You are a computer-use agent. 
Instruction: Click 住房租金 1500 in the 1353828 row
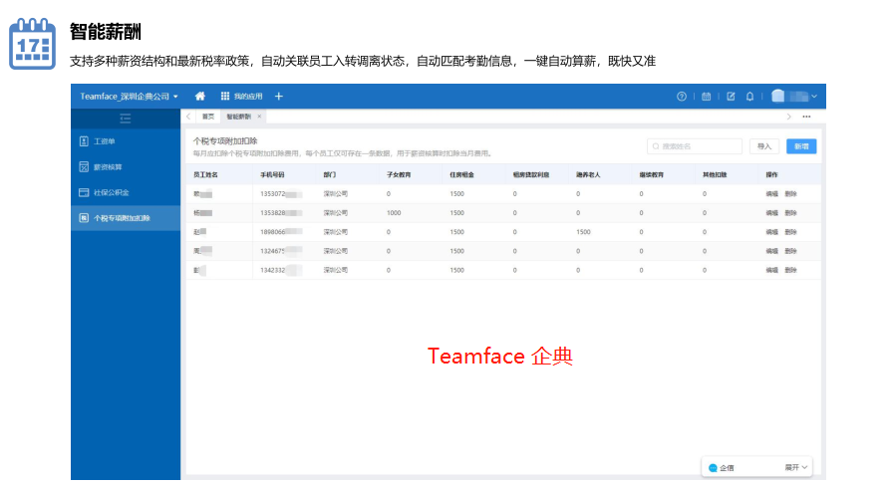(457, 213)
